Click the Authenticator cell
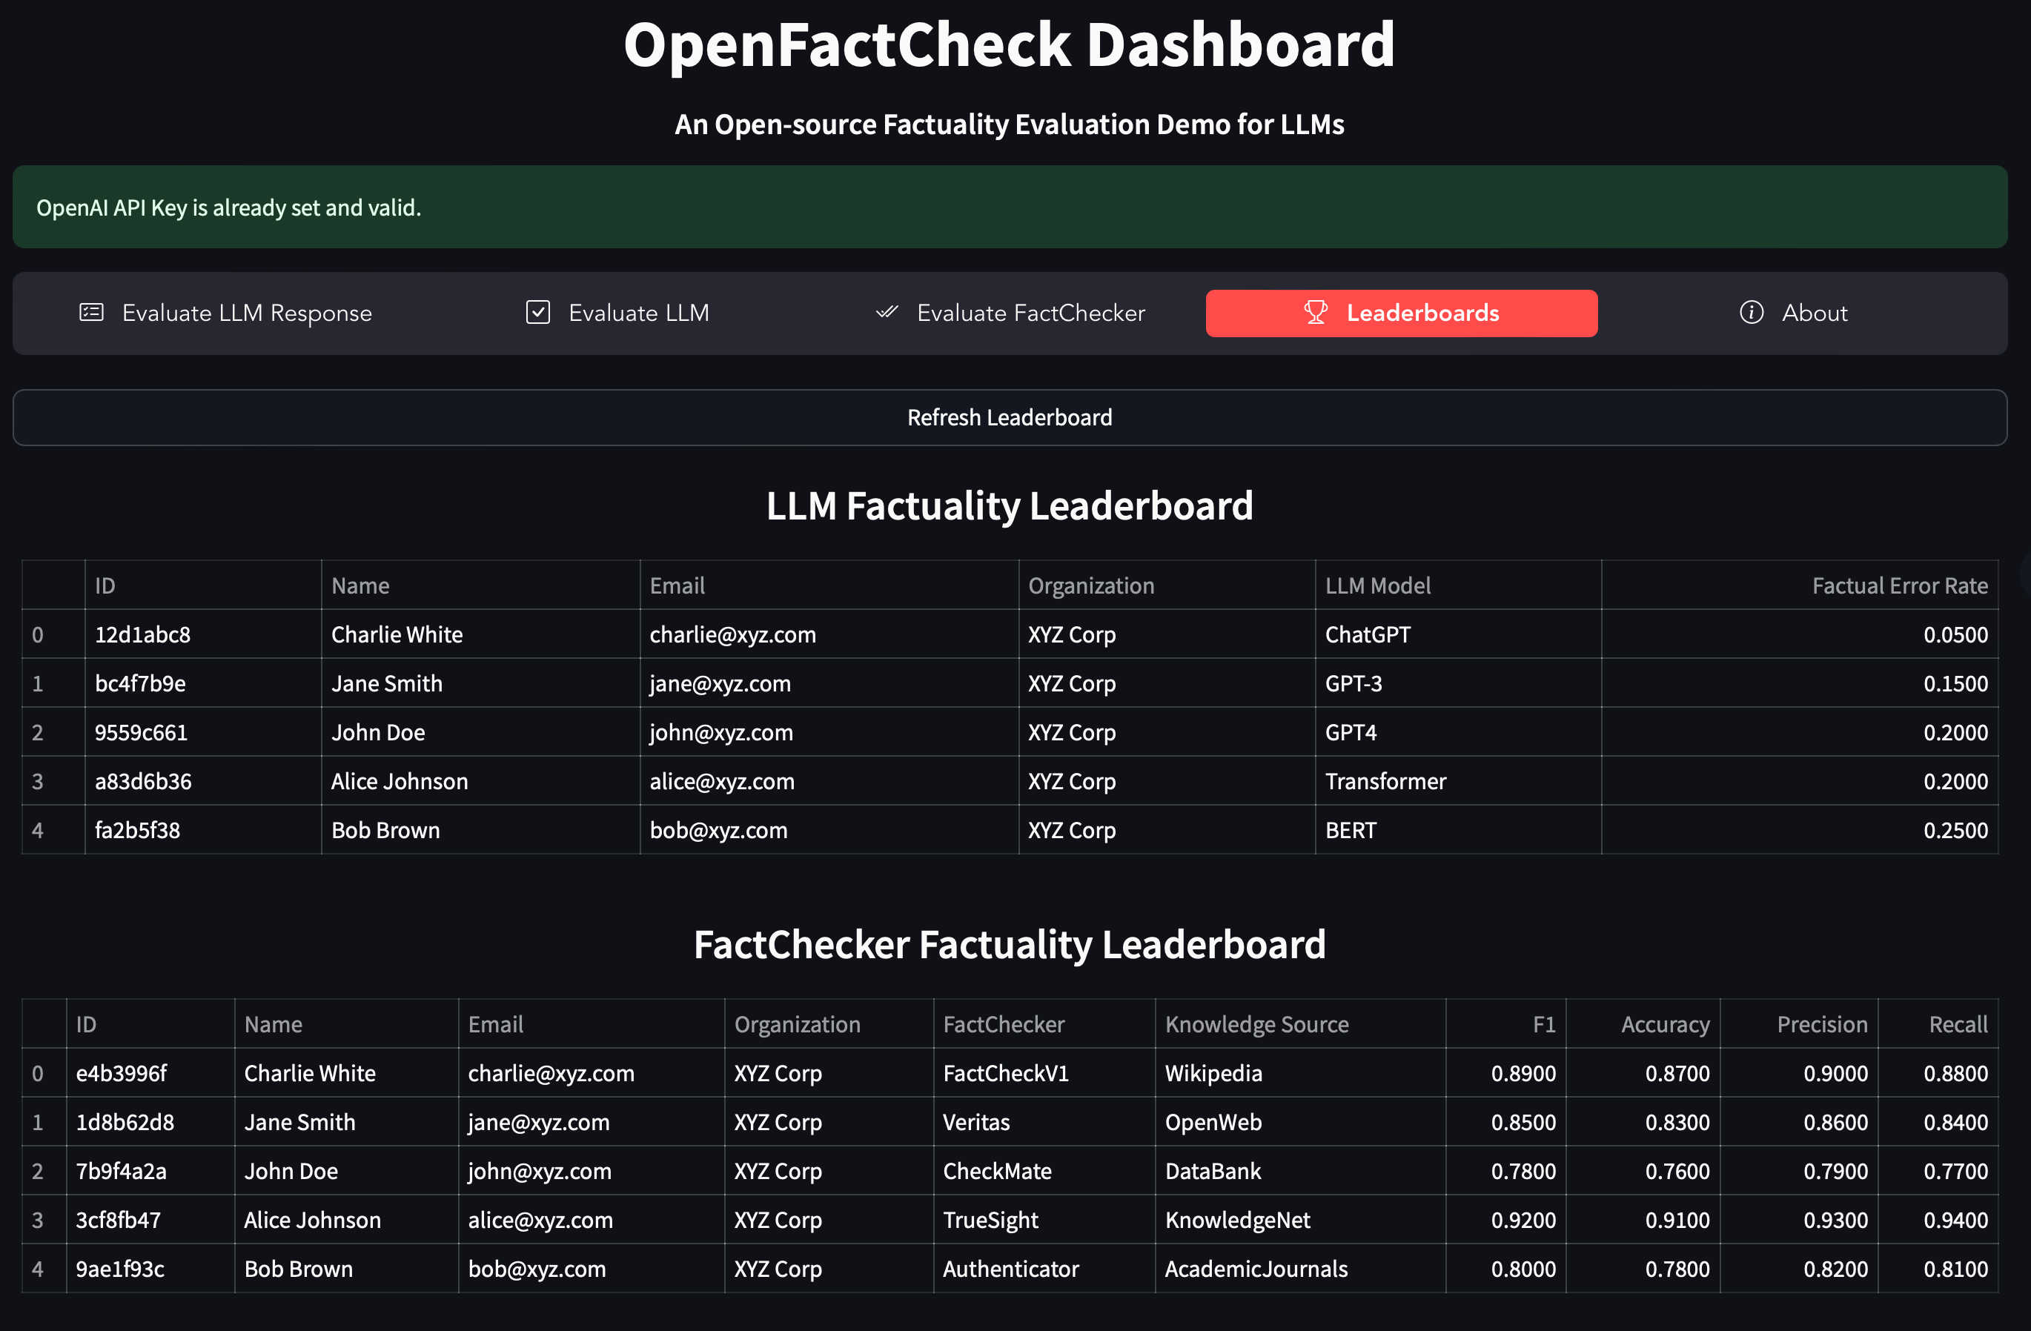2031x1331 pixels. (1044, 1268)
